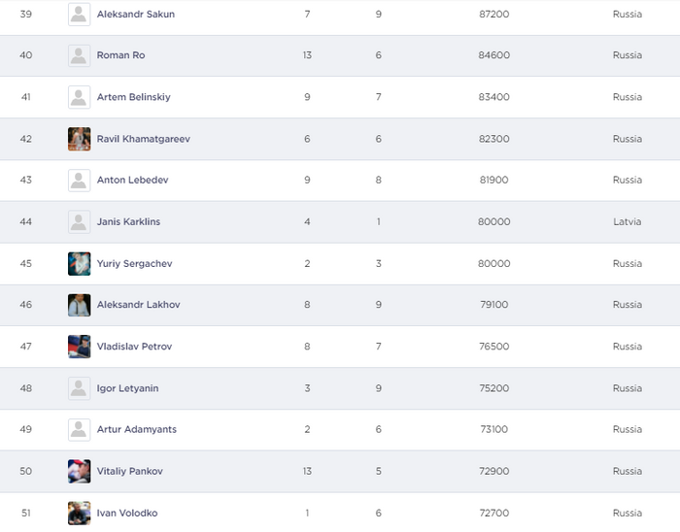Click Artur Adamyants' placeholder avatar icon
This screenshot has height=532, width=680.
pyautogui.click(x=80, y=429)
